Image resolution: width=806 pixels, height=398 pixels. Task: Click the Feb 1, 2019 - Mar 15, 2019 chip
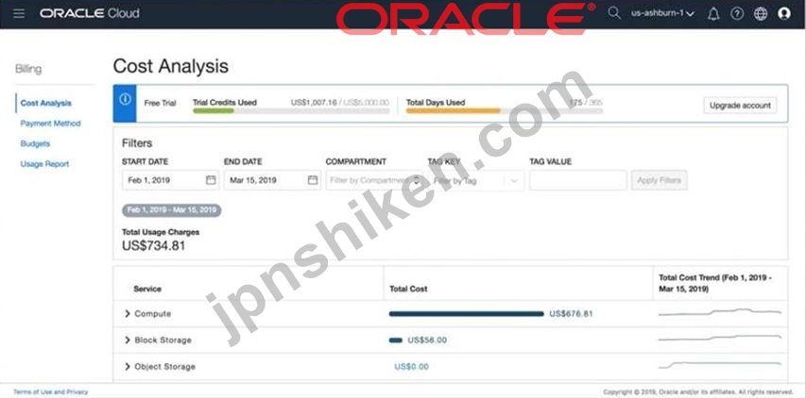coord(172,210)
